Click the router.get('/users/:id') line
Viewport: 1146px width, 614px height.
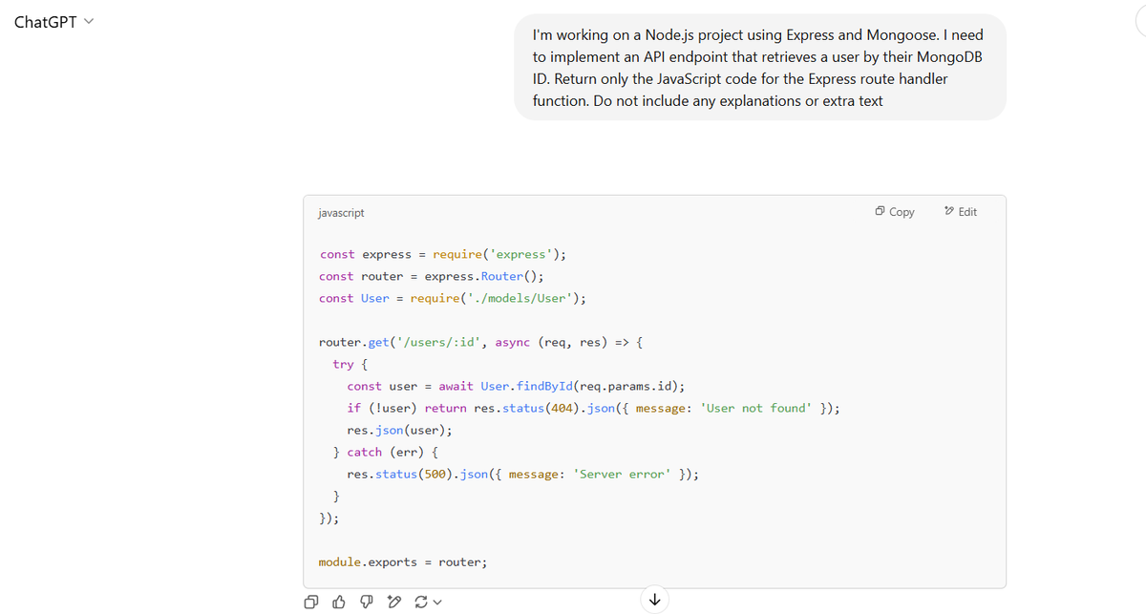482,342
